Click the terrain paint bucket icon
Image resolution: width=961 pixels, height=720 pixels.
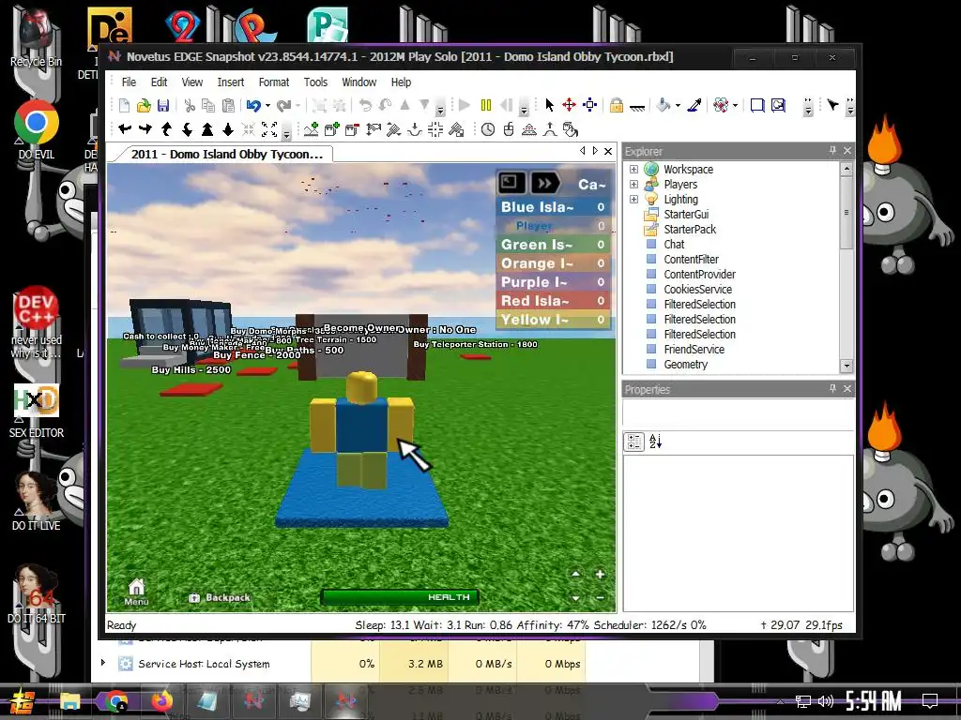pos(570,129)
